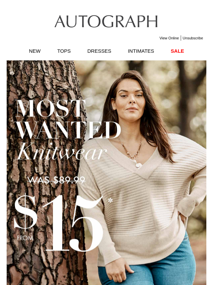Click the small FROM label
This screenshot has height=285, width=213.
(x=25, y=238)
